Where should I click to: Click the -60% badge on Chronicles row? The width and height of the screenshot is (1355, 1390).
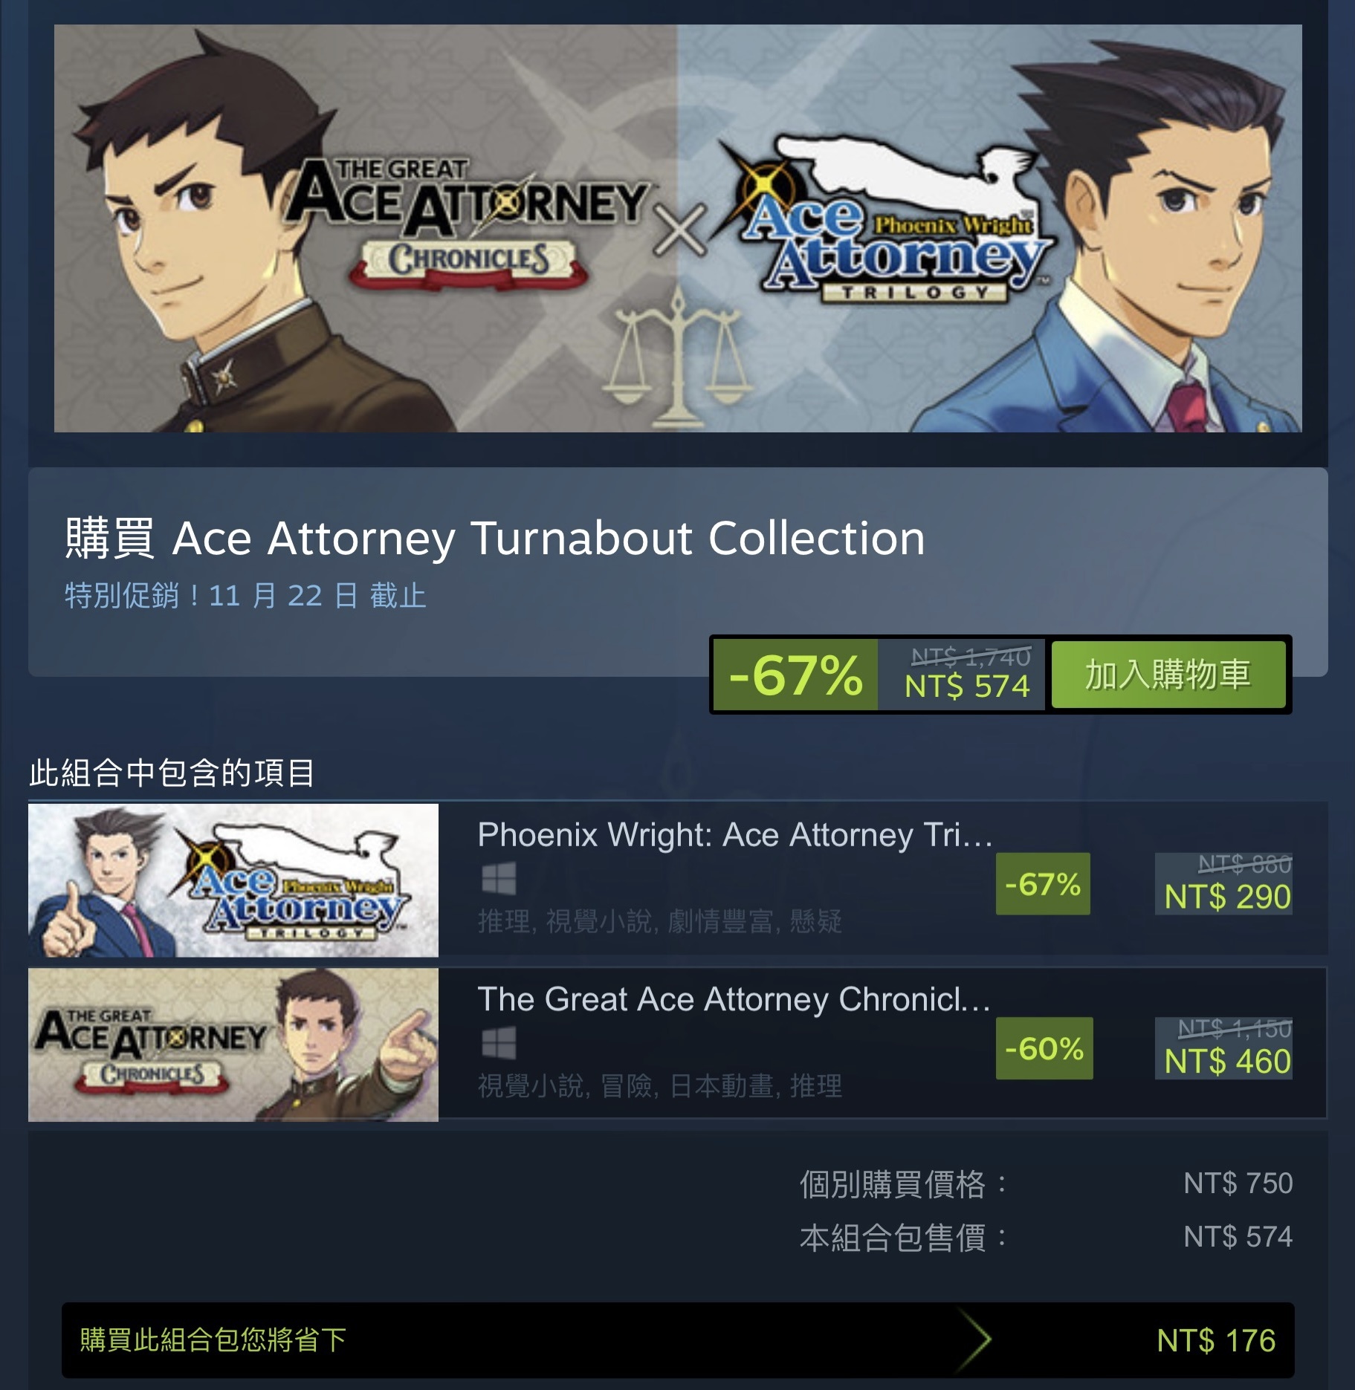coord(1044,1048)
